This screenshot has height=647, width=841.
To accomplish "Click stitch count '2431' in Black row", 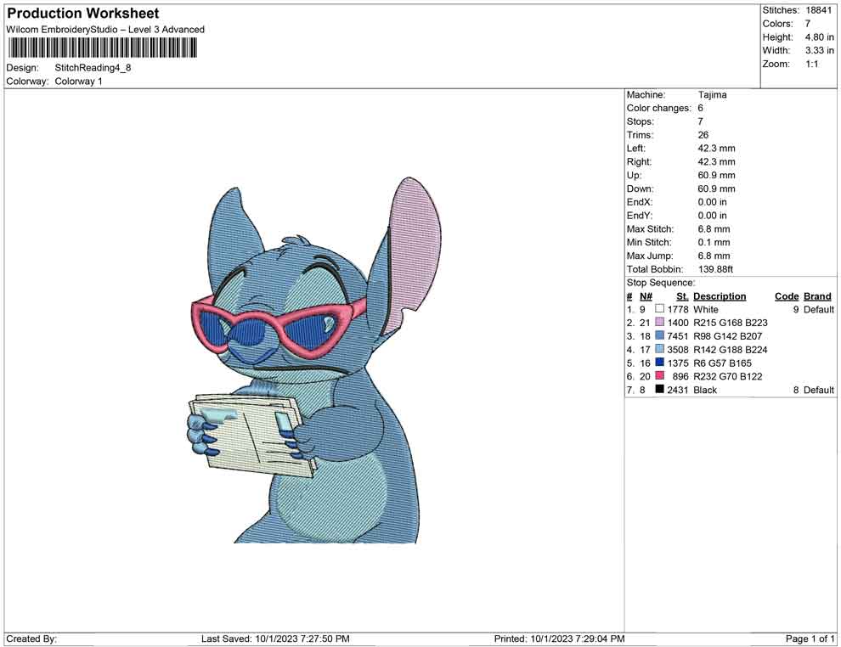I will click(x=677, y=390).
